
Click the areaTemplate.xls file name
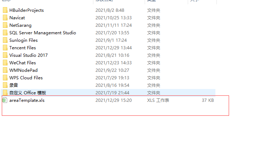[x=27, y=100]
